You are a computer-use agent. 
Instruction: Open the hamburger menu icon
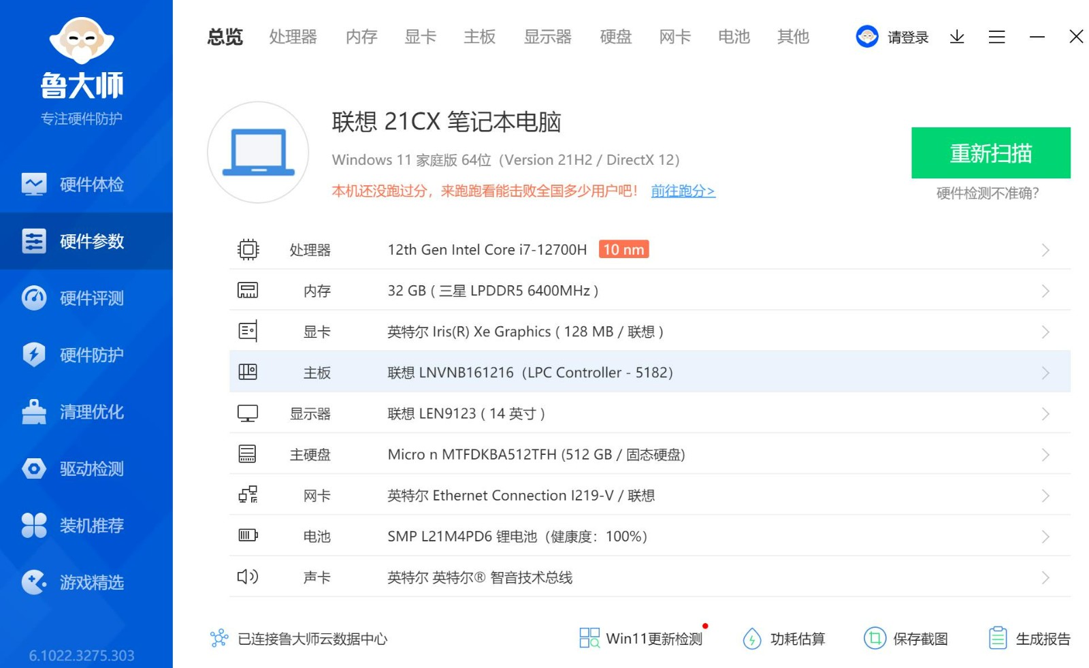click(996, 37)
